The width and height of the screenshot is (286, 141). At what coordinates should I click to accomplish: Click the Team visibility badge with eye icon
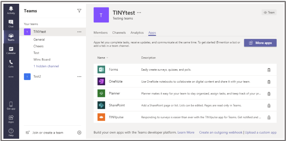[269, 13]
